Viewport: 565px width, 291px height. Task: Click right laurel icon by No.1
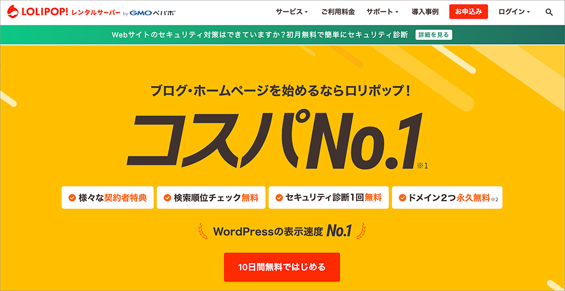click(360, 231)
